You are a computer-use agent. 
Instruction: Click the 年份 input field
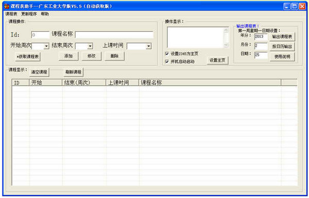pos(261,37)
